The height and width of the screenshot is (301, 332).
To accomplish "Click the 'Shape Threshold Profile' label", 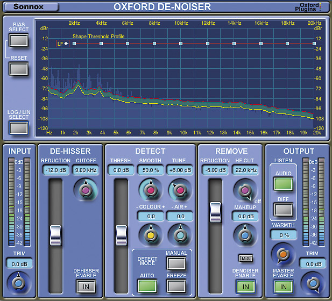I will point(98,37).
